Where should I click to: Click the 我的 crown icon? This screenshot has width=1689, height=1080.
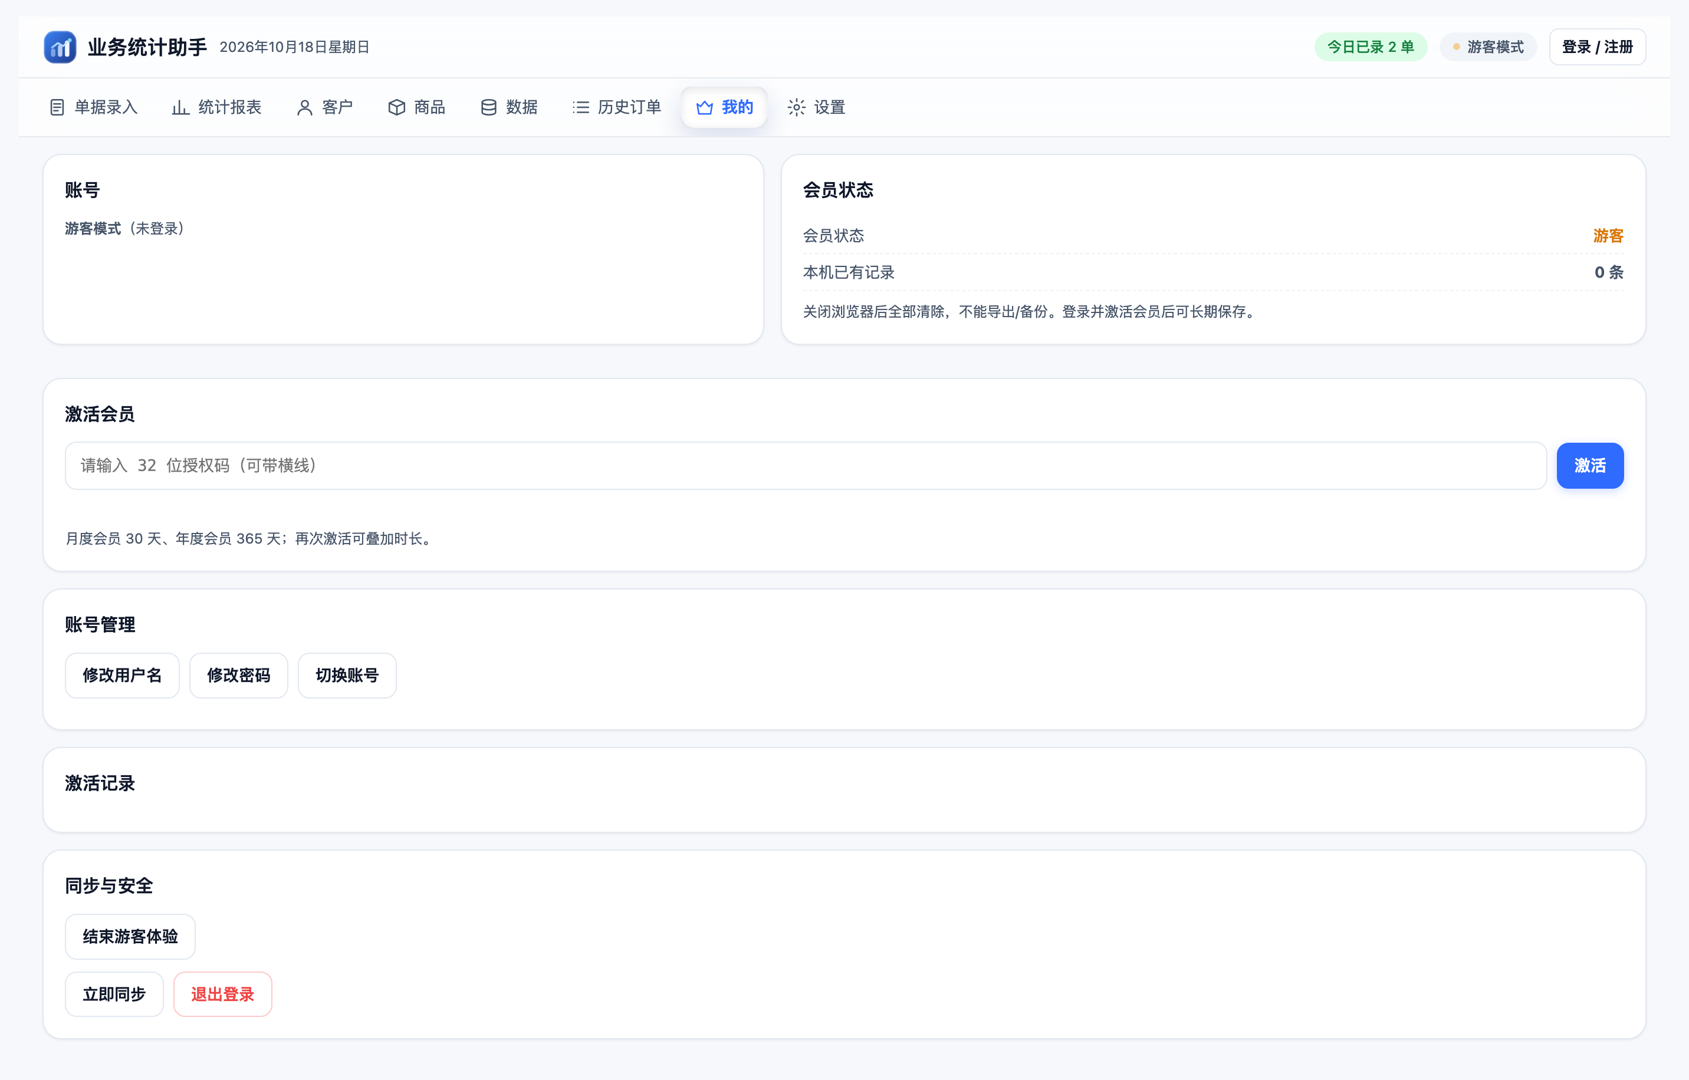tap(704, 107)
